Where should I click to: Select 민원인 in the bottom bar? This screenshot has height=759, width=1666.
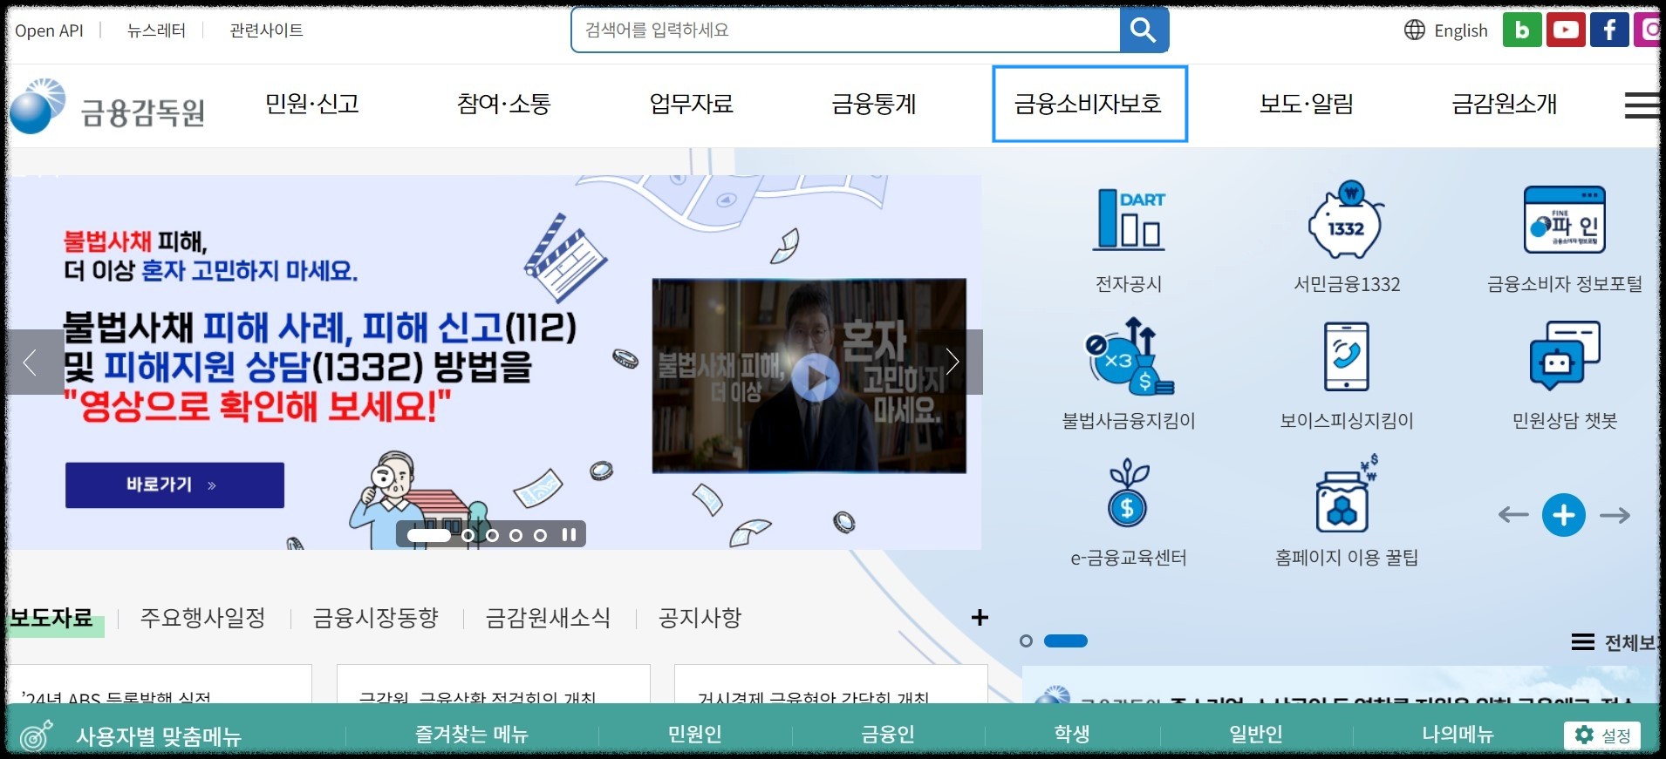click(694, 735)
